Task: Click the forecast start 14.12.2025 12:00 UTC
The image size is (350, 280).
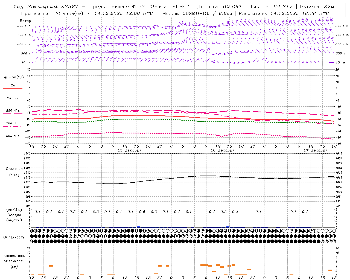Action: click(x=124, y=13)
